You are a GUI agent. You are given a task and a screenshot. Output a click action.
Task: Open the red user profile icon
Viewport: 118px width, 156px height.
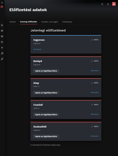point(114,4)
